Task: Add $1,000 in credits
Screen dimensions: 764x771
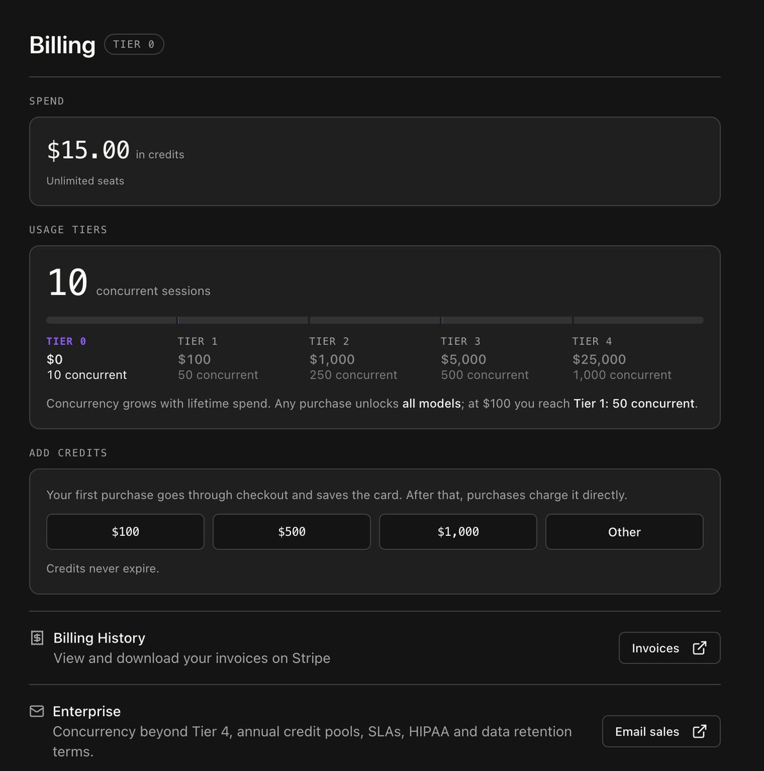Action: (x=458, y=532)
